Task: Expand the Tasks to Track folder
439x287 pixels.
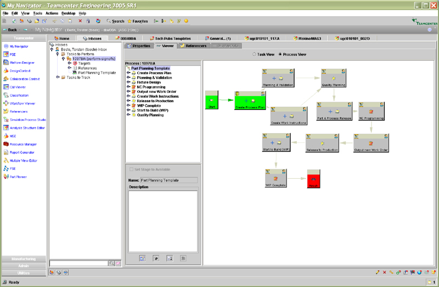Action: (x=58, y=77)
